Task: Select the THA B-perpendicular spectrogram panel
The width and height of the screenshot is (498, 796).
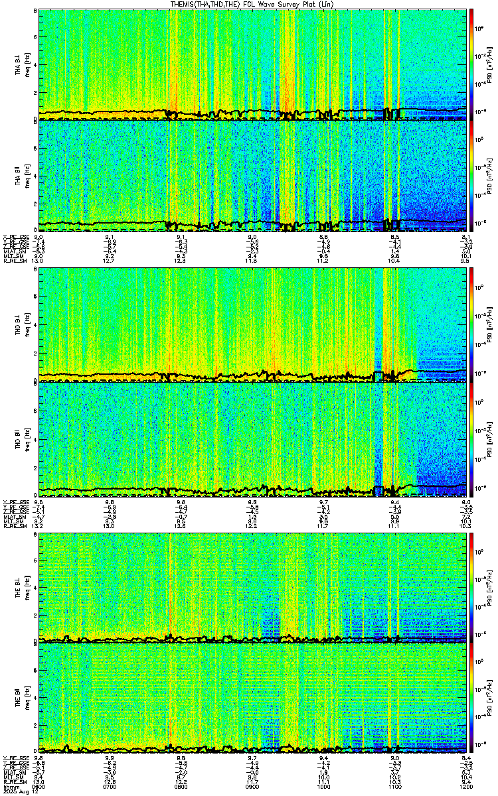Action: click(253, 64)
